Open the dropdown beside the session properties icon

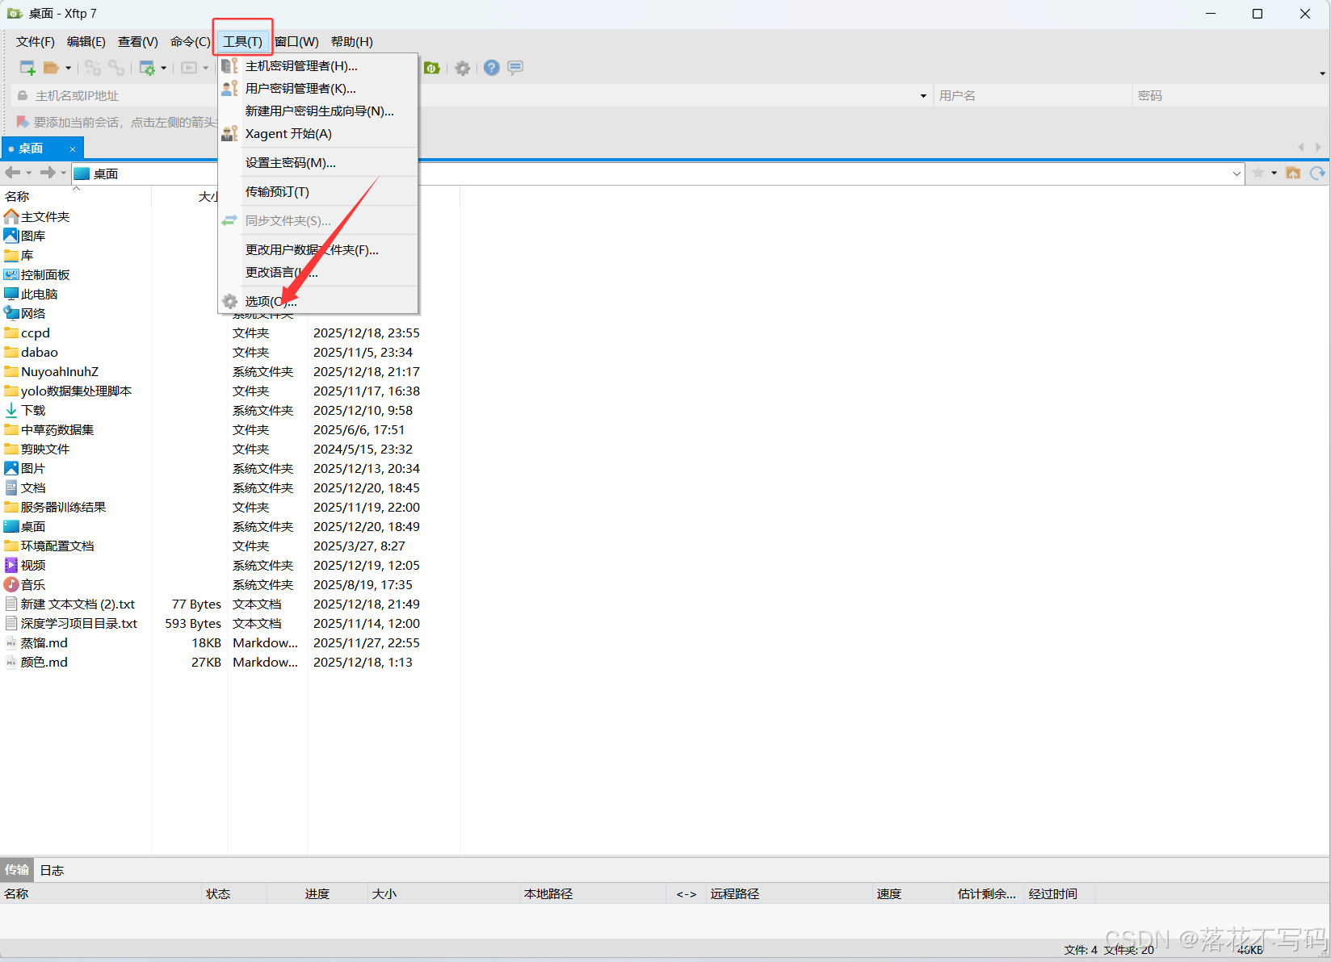(163, 68)
